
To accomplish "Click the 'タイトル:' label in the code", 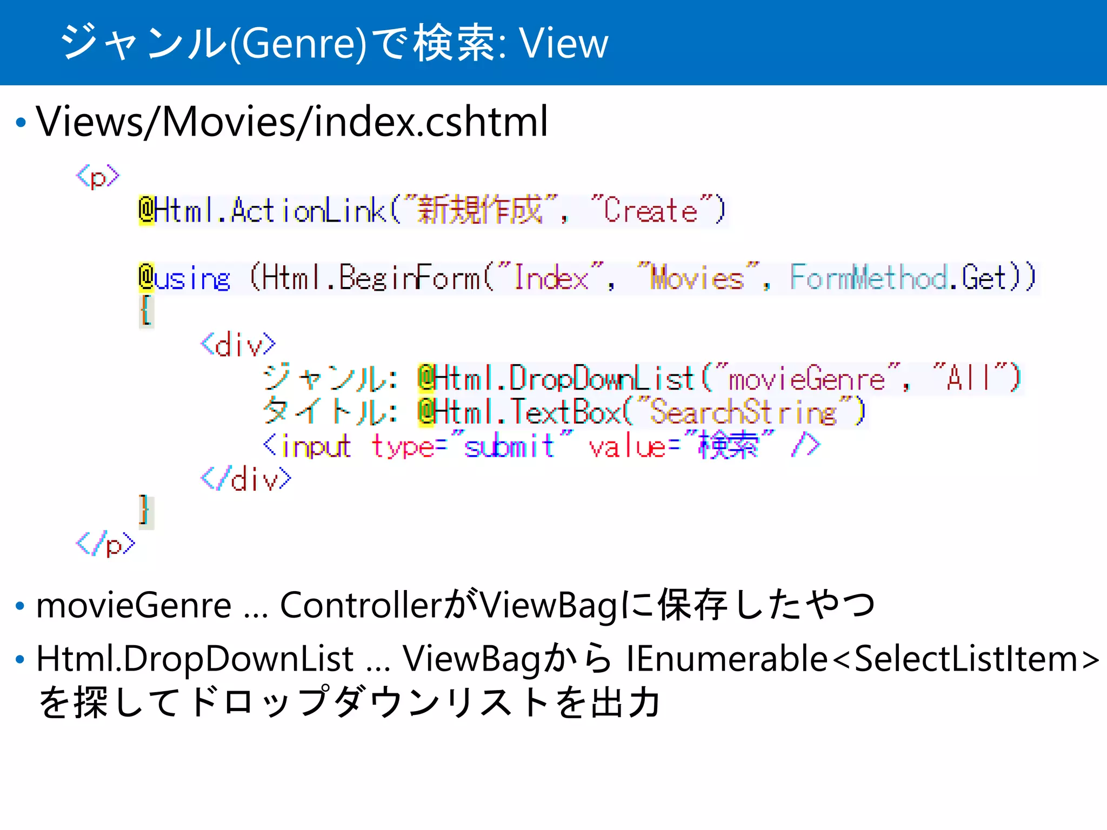I will pyautogui.click(x=330, y=412).
